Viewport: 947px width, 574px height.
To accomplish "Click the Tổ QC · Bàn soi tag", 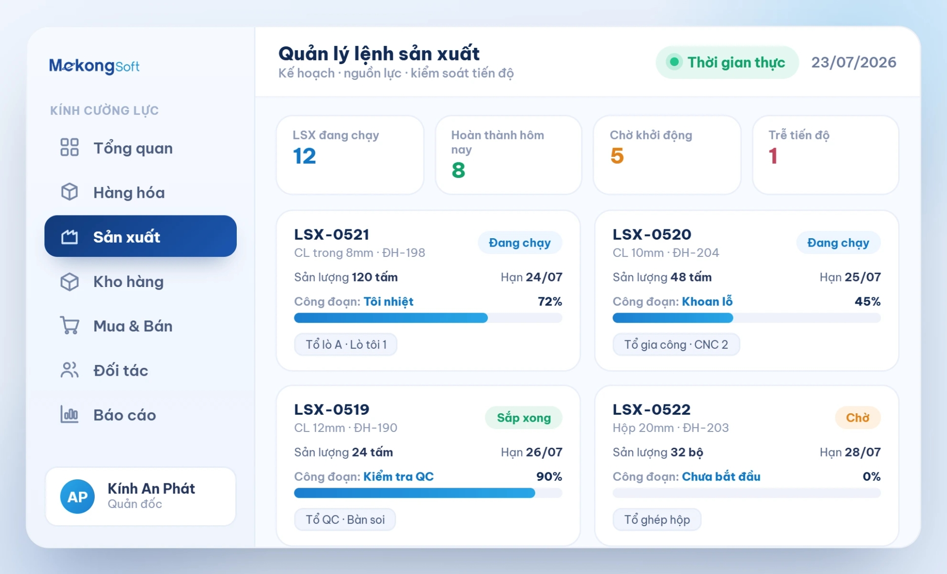I will [345, 520].
